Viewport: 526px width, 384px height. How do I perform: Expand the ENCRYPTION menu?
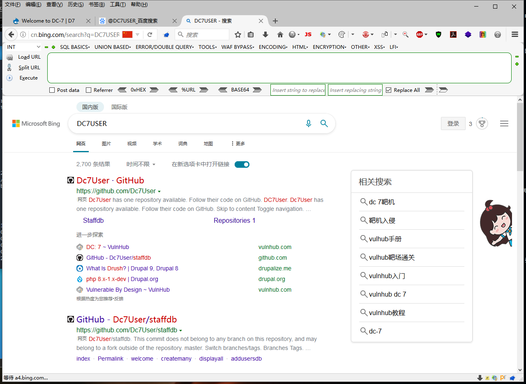[x=329, y=47]
